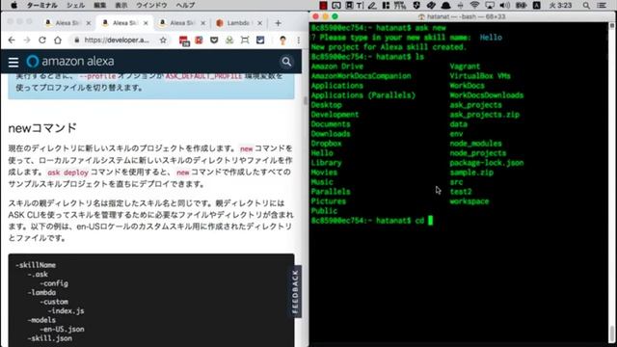Open the Amazon Alexa hamburger menu
617x347 pixels.
point(13,62)
